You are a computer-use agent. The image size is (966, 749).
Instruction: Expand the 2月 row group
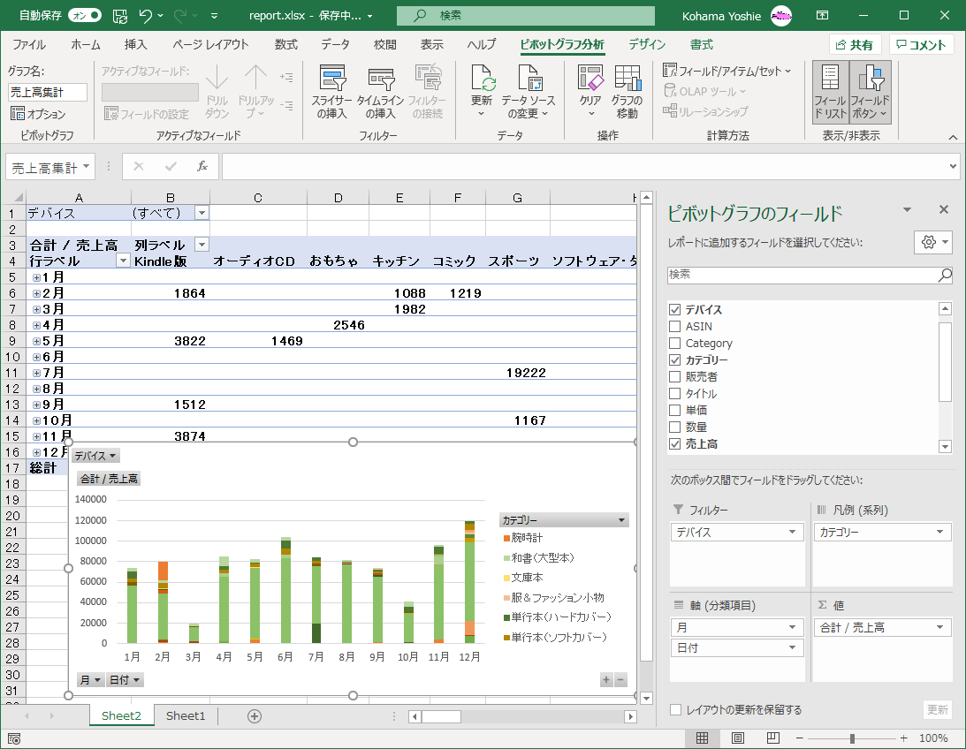tap(37, 293)
